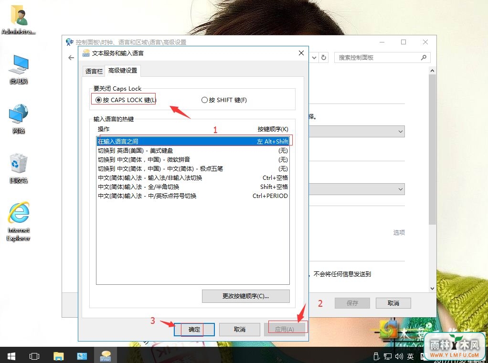Select 切换到 中文 极点五笔 row
Screen dimensions: 488x363
coord(193,169)
